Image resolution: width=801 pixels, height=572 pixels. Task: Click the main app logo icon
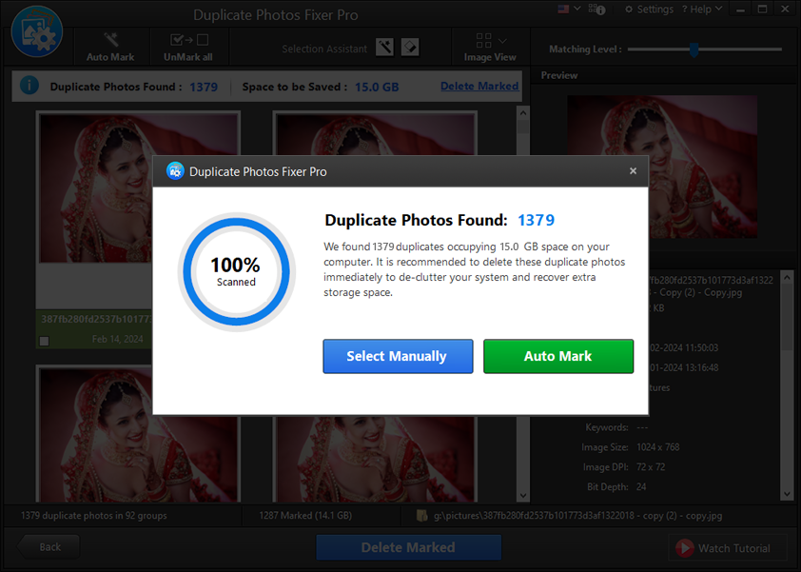point(37,31)
